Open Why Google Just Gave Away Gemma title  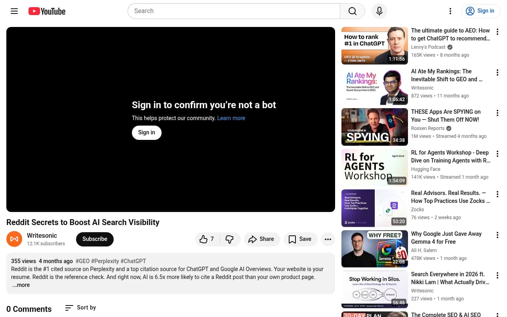point(446,238)
